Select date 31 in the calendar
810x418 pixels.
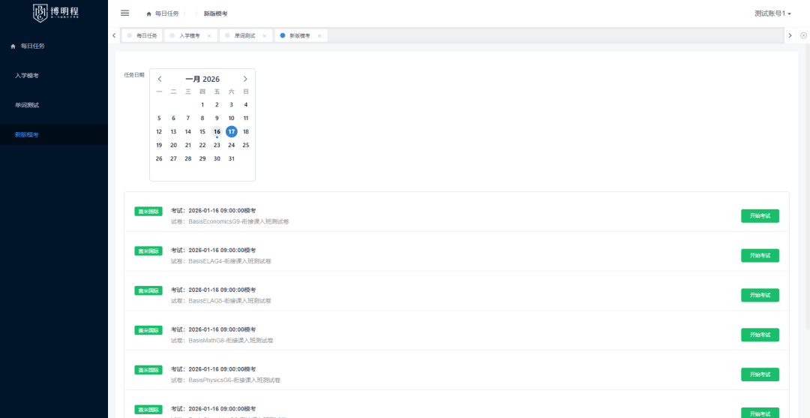pos(232,158)
